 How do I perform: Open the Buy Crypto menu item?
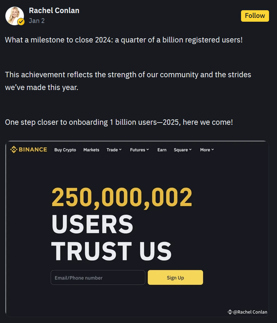click(65, 150)
